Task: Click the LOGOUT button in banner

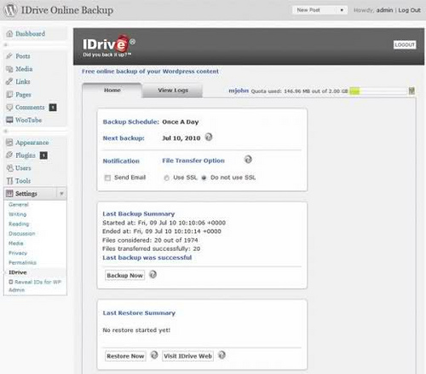Action: click(x=405, y=44)
